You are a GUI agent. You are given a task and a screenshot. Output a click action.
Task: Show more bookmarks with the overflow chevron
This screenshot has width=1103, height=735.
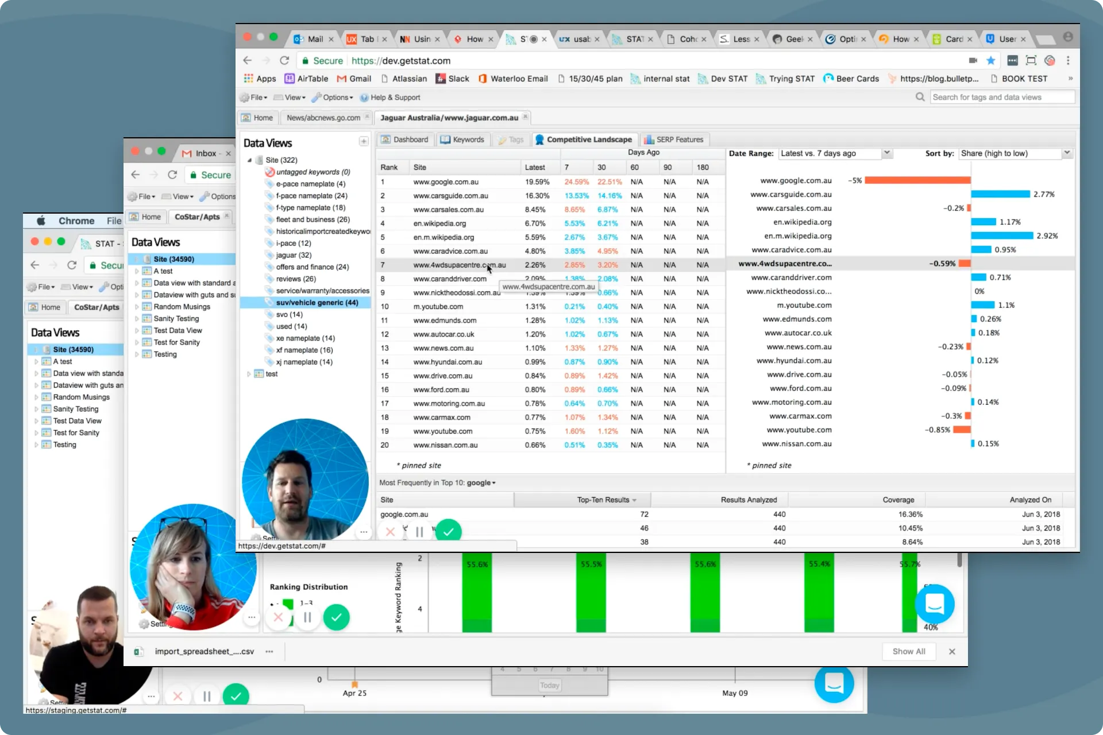tap(1070, 79)
